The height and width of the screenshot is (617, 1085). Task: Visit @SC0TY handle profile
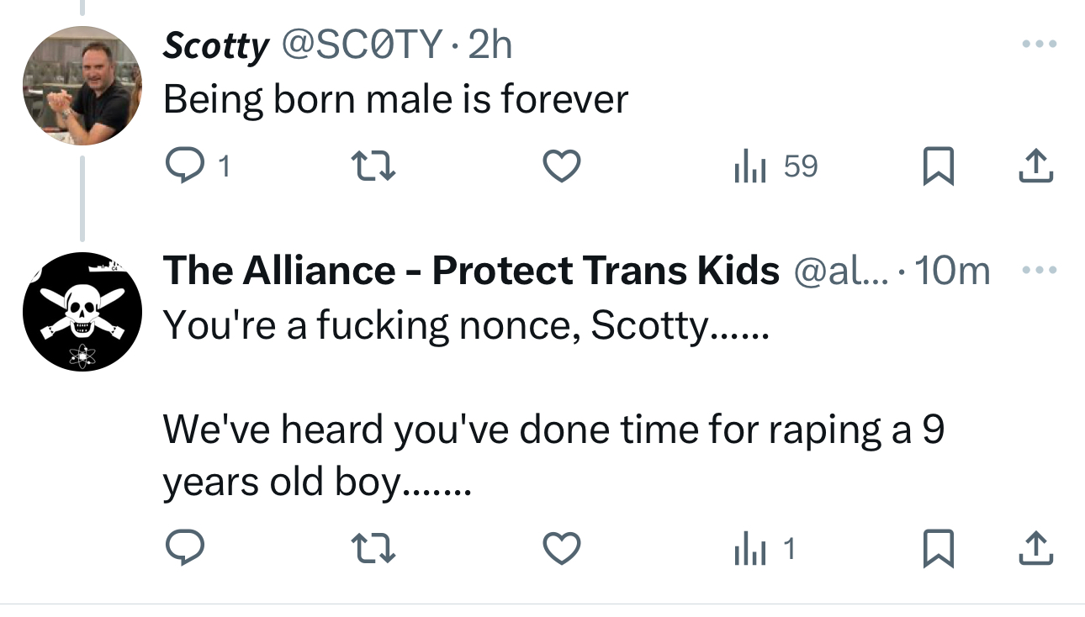363,45
